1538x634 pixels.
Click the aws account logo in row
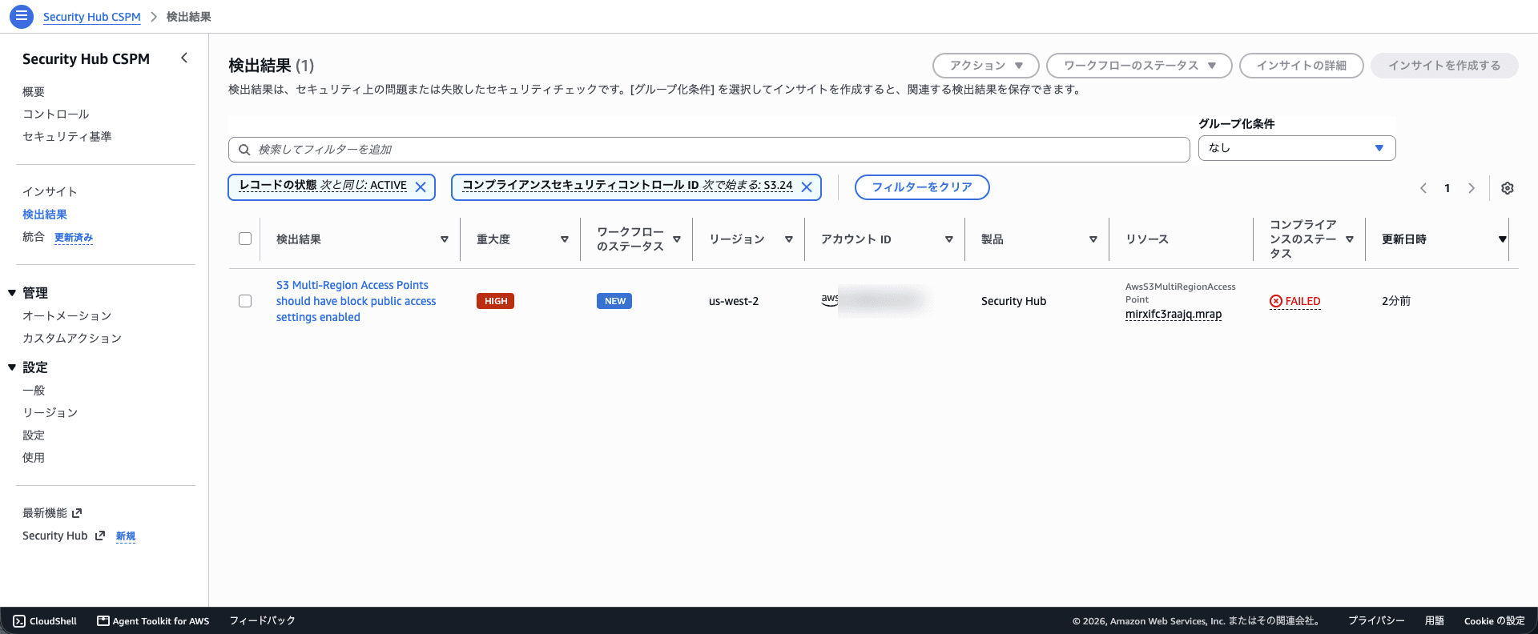tap(830, 299)
